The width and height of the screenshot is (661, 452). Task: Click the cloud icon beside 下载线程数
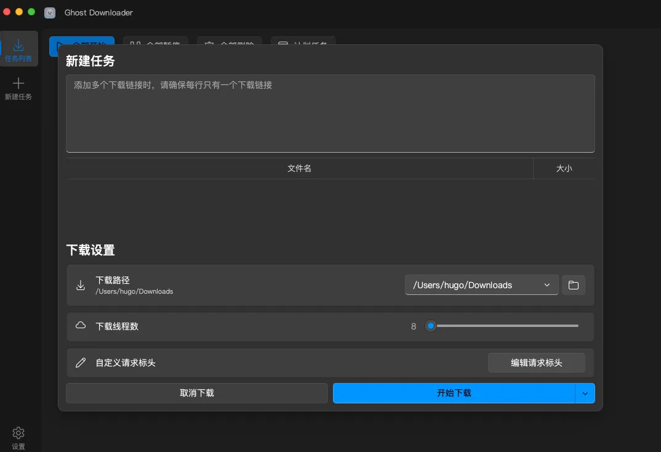(81, 325)
